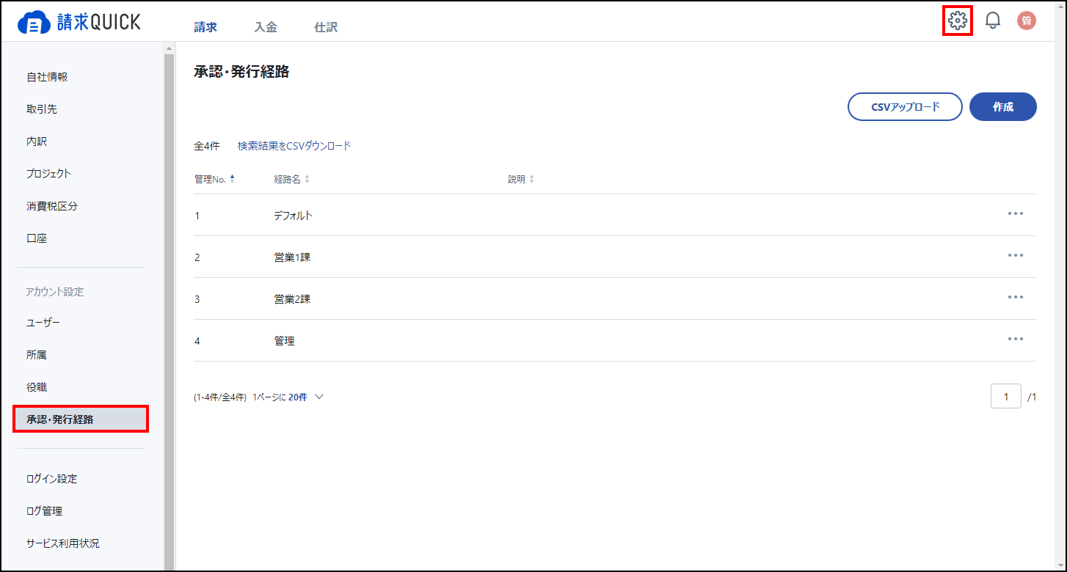Viewport: 1067px width, 572px height.
Task: Switch to the 入金 tab
Action: point(266,27)
